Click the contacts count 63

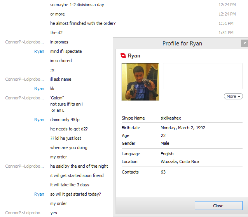point(163,172)
